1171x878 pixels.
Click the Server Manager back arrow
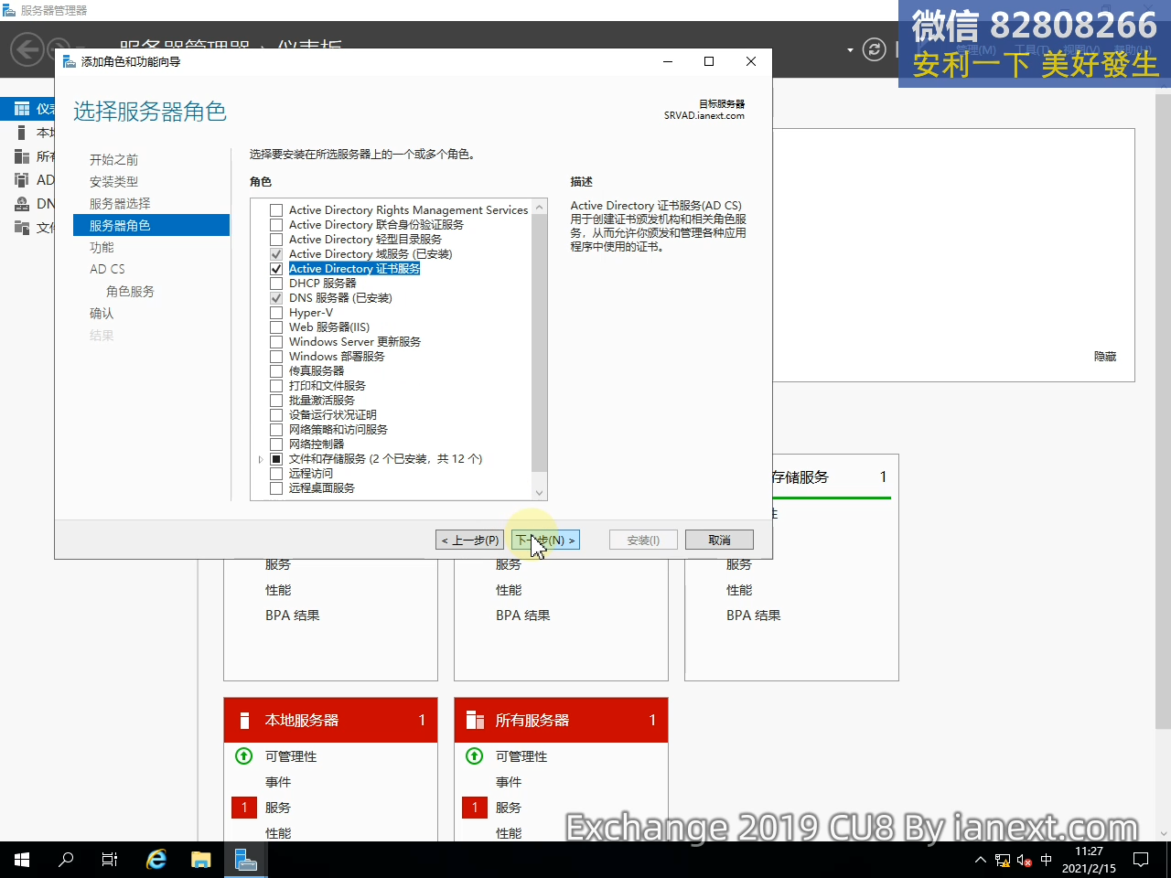click(x=27, y=49)
